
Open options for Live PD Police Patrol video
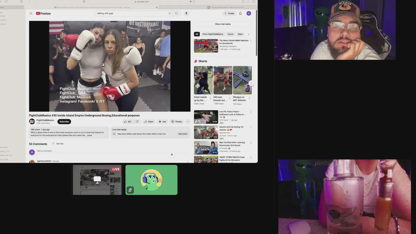tap(251, 112)
